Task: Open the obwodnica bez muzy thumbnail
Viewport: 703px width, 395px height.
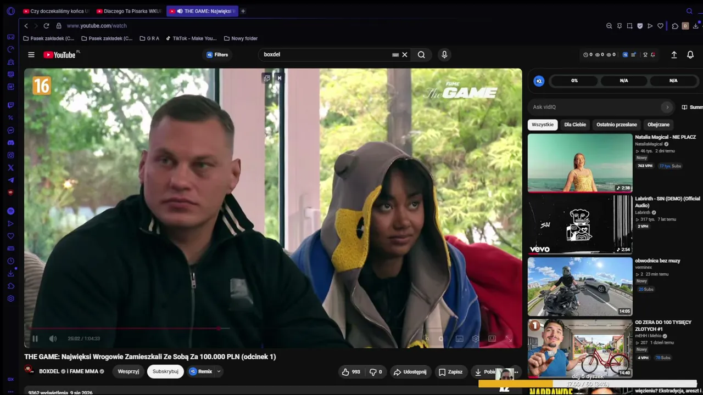Action: 580,286
